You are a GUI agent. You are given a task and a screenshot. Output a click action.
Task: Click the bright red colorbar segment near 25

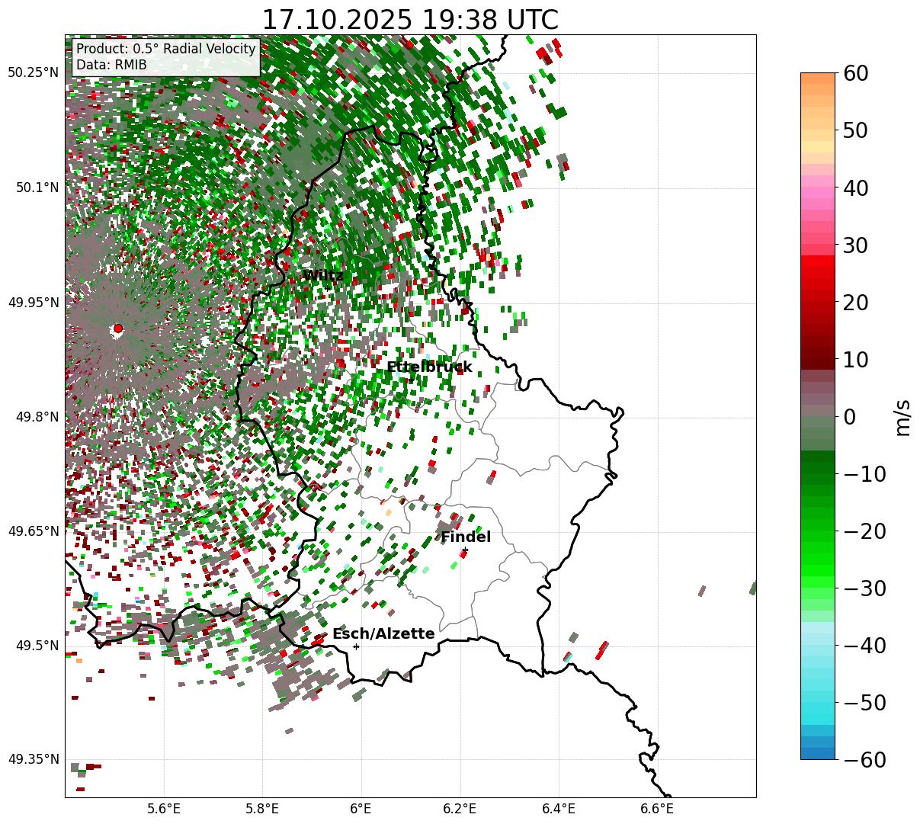(818, 273)
